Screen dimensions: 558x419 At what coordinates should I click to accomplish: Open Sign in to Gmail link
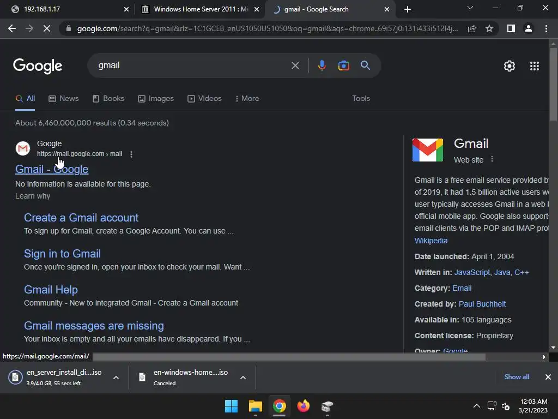click(x=62, y=254)
